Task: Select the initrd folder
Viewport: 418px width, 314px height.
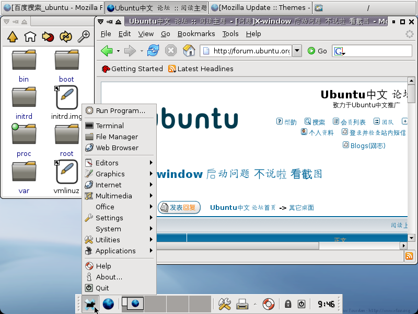Action: pyautogui.click(x=24, y=104)
